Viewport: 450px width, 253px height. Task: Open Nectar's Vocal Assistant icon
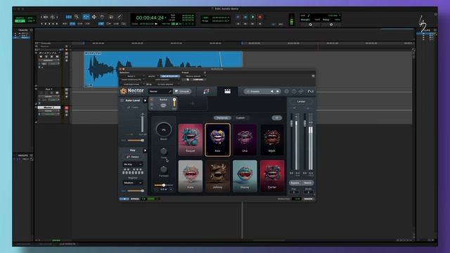[x=206, y=91]
